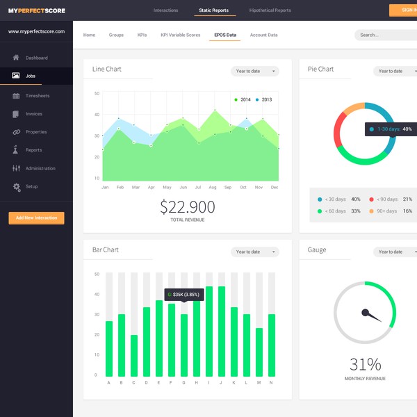Open Administration in sidebar
Image resolution: width=417 pixels, height=417 pixels.
coord(40,168)
